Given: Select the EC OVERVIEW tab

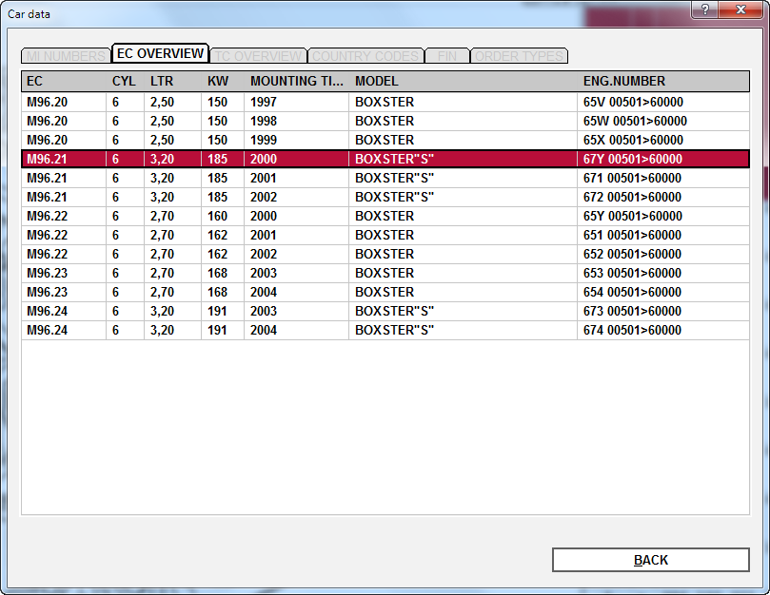Looking at the screenshot, I should click(x=160, y=53).
